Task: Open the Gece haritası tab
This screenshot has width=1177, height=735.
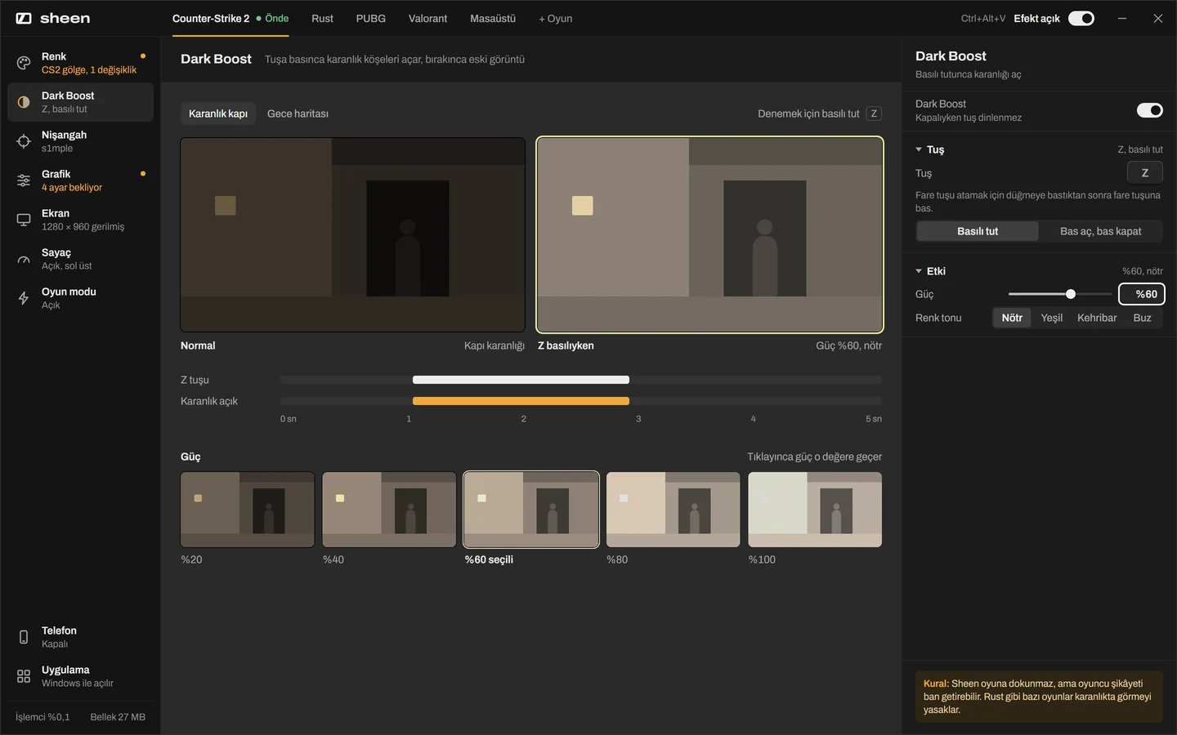Action: point(298,114)
